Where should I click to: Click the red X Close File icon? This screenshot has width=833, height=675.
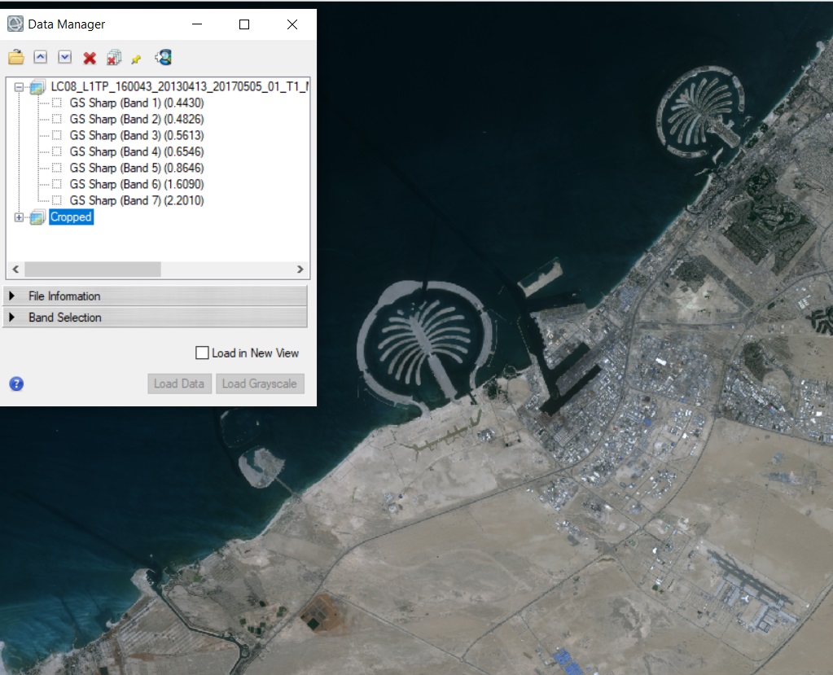(x=90, y=58)
